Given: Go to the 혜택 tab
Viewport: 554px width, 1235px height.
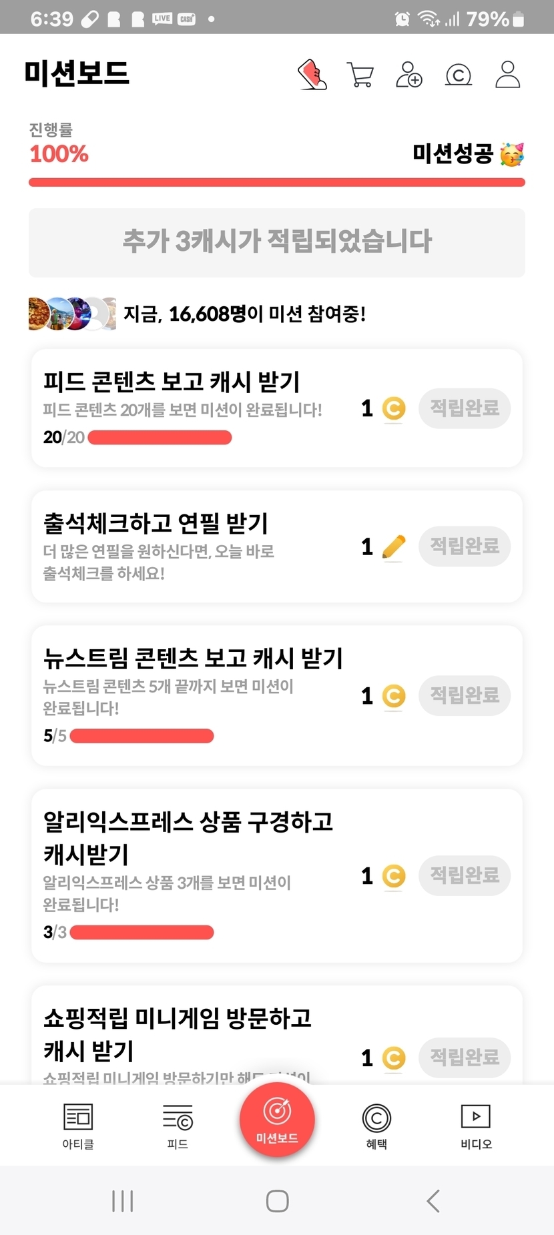Looking at the screenshot, I should click(376, 1126).
